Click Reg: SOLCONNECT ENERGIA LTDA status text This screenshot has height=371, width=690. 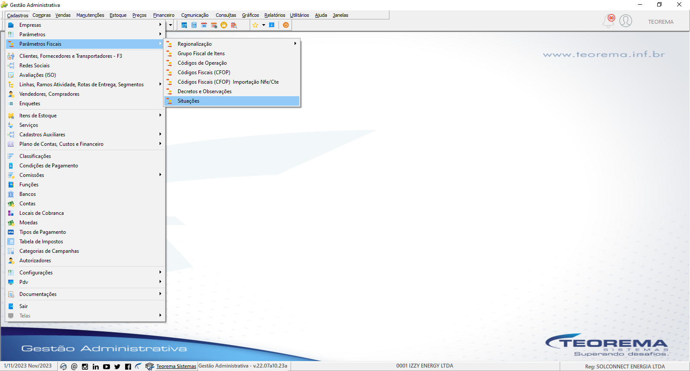click(625, 367)
